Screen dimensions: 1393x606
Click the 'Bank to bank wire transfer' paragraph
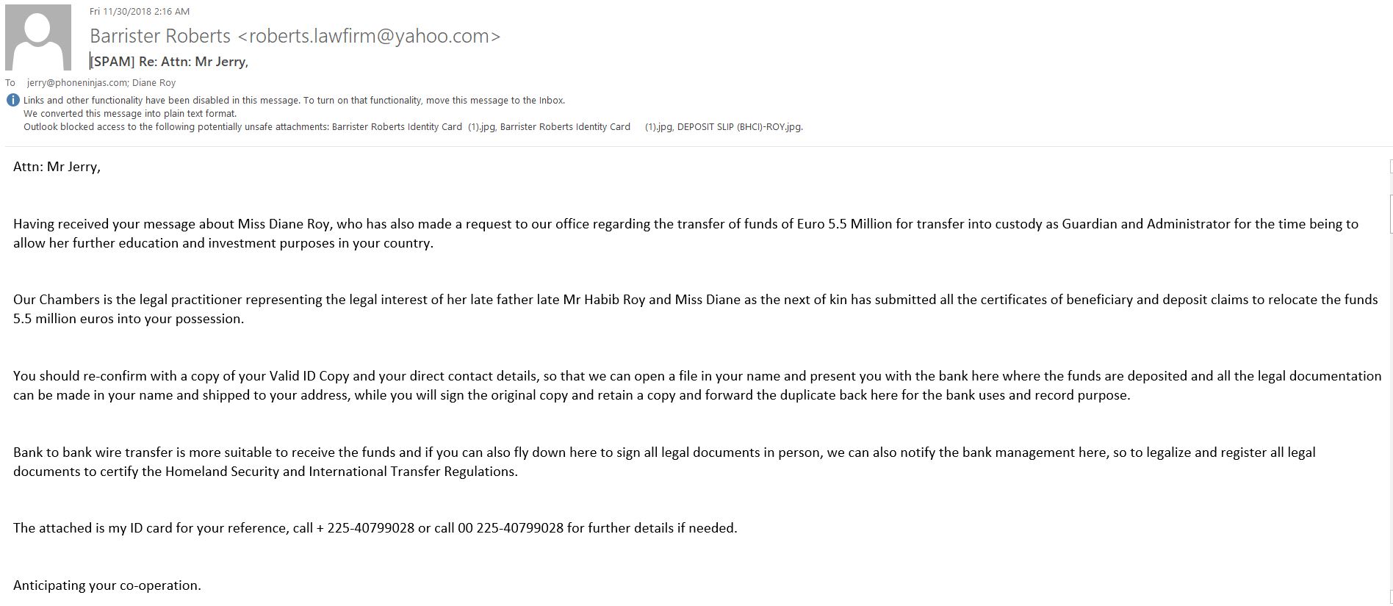pyautogui.click(x=664, y=462)
